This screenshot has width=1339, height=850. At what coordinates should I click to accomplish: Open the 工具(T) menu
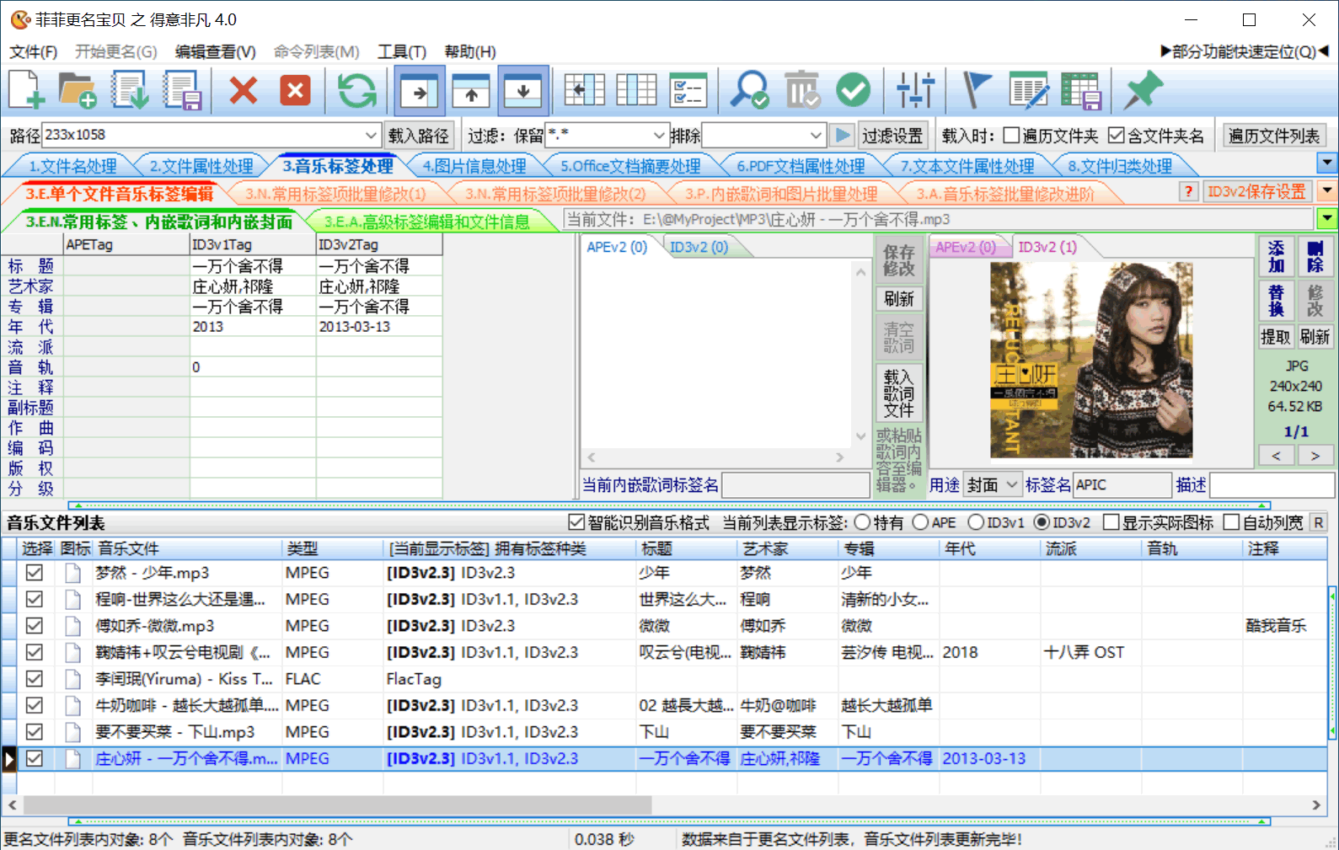pos(401,52)
